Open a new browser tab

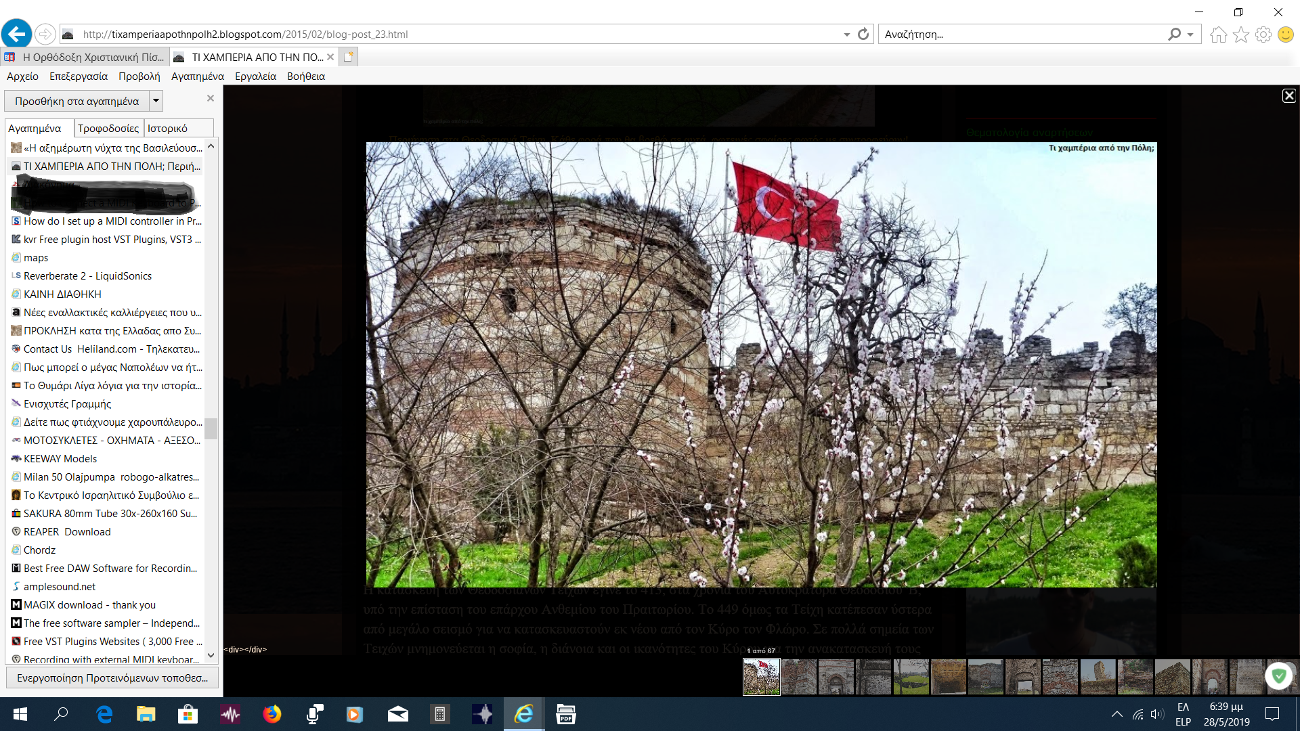348,57
